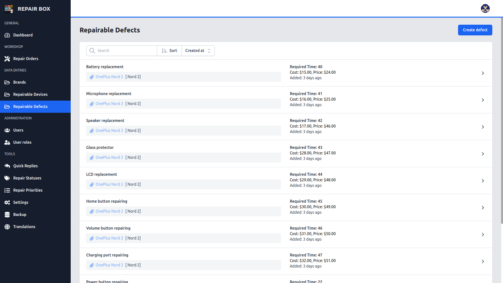
Task: Open the Repair Priorities menu item
Action: (35, 190)
